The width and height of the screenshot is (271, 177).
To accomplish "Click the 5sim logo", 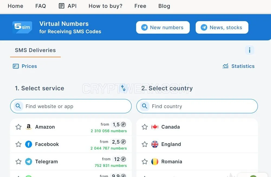I will click(x=22, y=27).
